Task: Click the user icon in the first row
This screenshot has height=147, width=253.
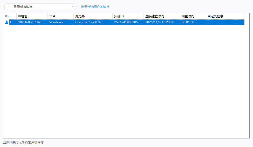Action: (7, 22)
